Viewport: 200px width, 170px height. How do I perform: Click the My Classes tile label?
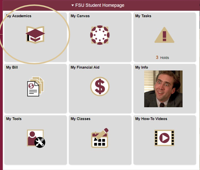[80, 119]
